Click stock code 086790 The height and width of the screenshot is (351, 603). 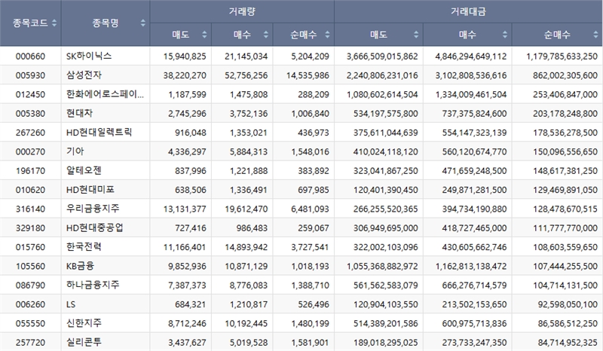30,285
